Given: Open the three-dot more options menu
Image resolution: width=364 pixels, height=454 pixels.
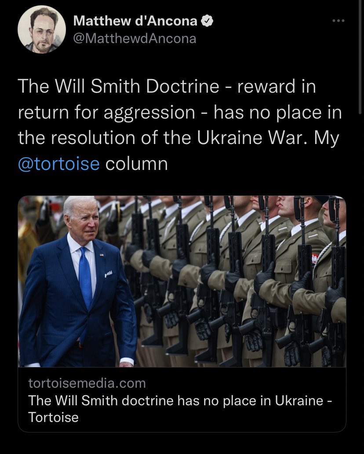Looking at the screenshot, I should click(x=338, y=21).
